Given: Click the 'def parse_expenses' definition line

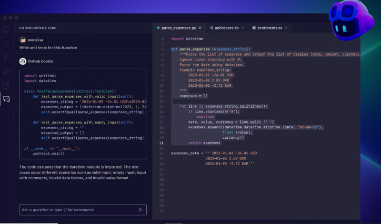Looking at the screenshot, I should [211, 49].
